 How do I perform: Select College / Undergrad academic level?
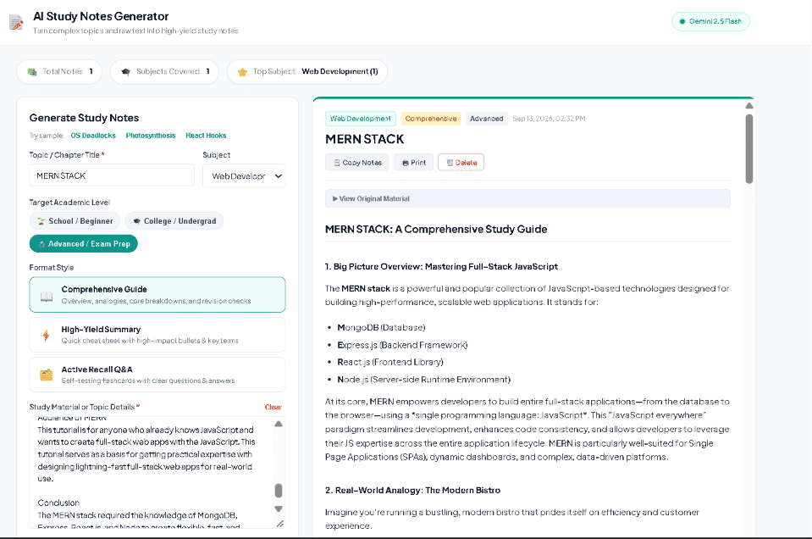[x=174, y=221]
